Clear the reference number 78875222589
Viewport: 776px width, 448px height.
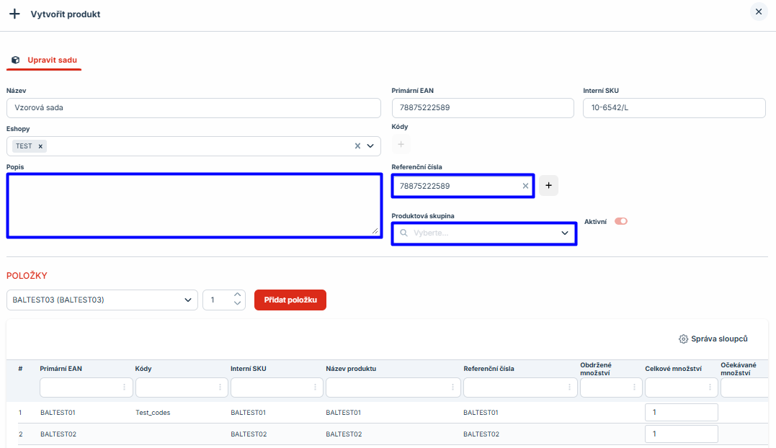tap(525, 186)
